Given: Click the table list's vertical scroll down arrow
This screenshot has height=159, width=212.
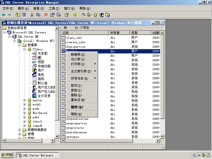Looking at the screenshot, I should (x=162, y=136).
